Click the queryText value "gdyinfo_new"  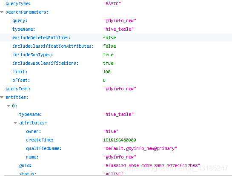click(x=120, y=89)
